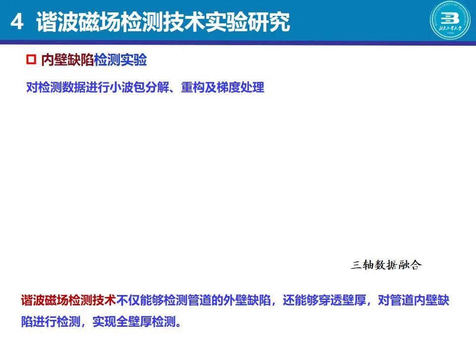The width and height of the screenshot is (476, 357).
Task: Select the section number 4 in the title
Action: click(18, 23)
